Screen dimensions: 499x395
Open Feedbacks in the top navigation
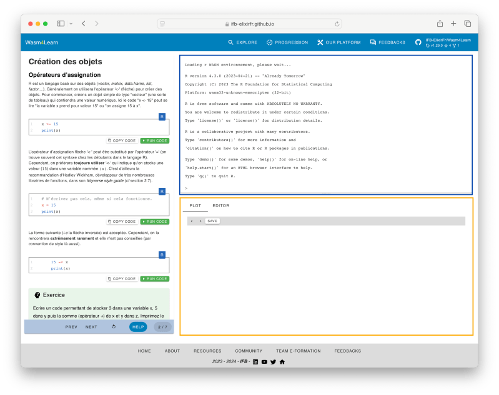[387, 42]
